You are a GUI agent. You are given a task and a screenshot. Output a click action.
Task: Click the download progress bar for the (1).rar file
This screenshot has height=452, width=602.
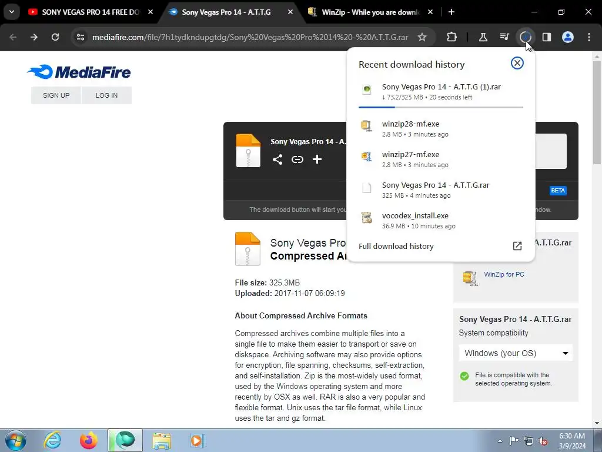(x=441, y=107)
